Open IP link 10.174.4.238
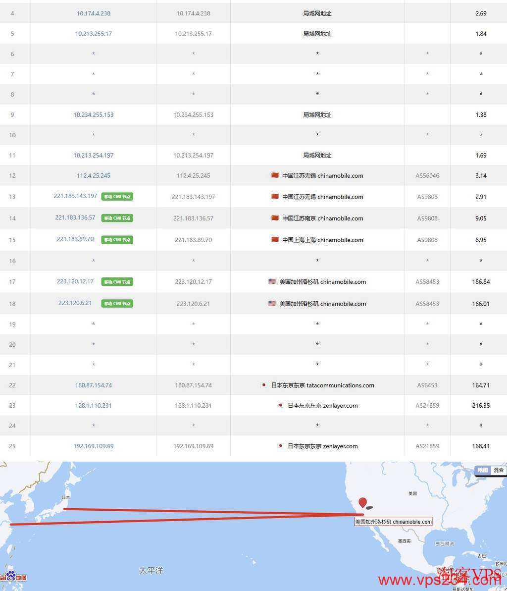Image resolution: width=507 pixels, height=591 pixels. 94,13
